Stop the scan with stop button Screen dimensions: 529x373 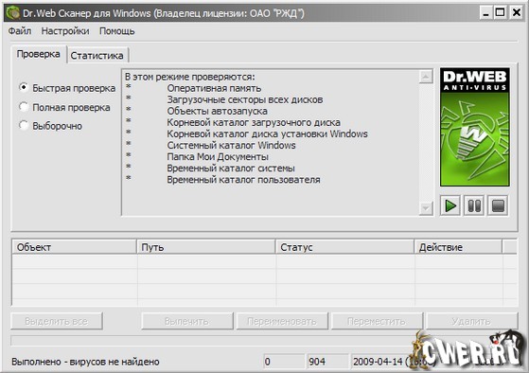(x=498, y=205)
